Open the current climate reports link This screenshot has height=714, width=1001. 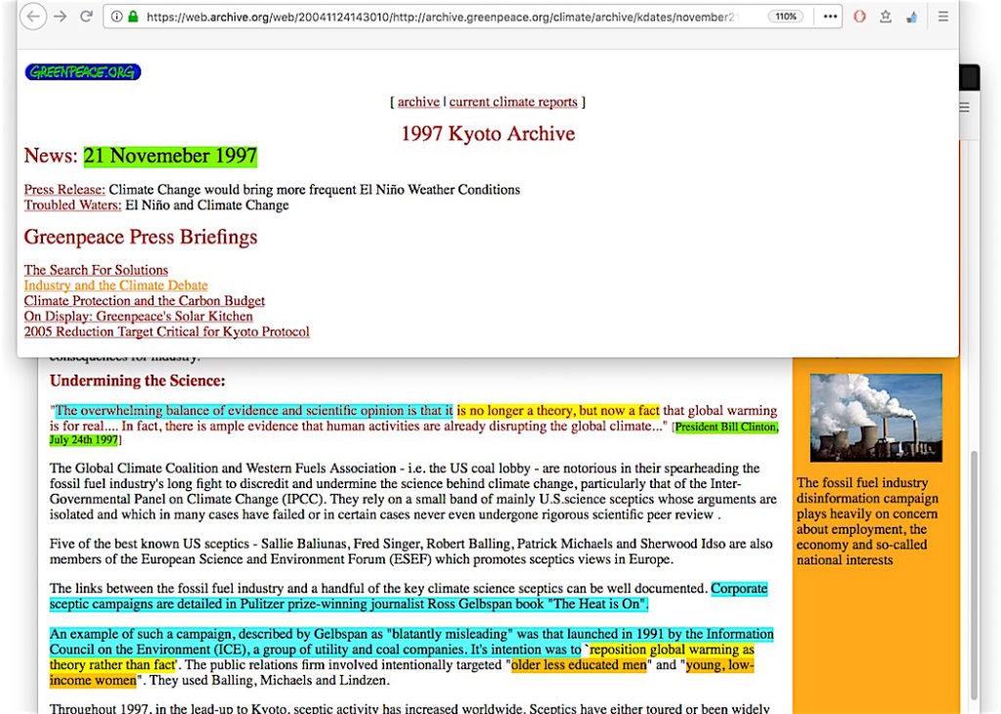(x=513, y=102)
